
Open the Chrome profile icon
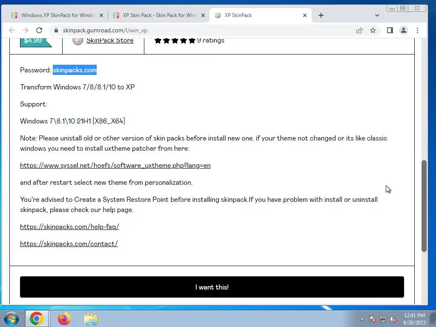(404, 30)
